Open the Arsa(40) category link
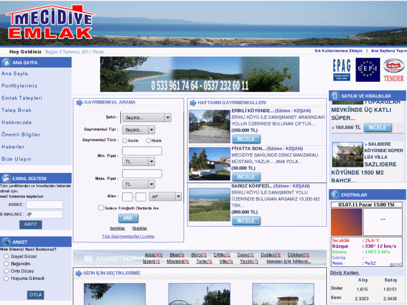Image resolution: width=407 pixels, height=305 pixels. [x=153, y=255]
